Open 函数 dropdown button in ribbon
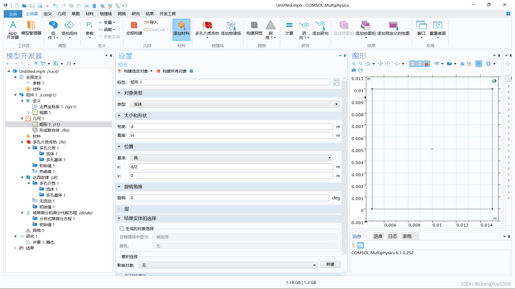The height and width of the screenshot is (289, 515). pyautogui.click(x=107, y=29)
